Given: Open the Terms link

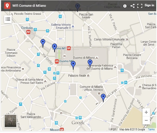Looking at the screenshot, I should [x=151, y=129].
